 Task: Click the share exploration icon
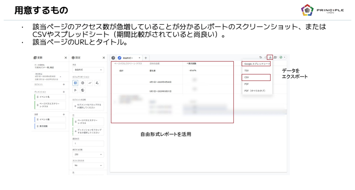pyautogui.click(x=275, y=58)
